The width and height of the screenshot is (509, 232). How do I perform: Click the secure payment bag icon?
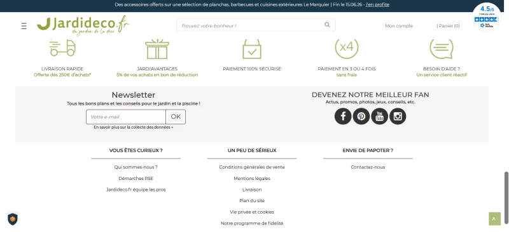coord(252,49)
